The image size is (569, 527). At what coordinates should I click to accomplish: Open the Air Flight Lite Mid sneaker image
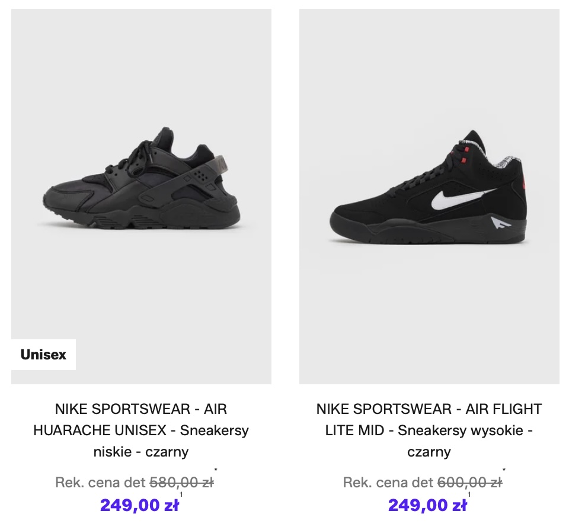click(x=429, y=189)
